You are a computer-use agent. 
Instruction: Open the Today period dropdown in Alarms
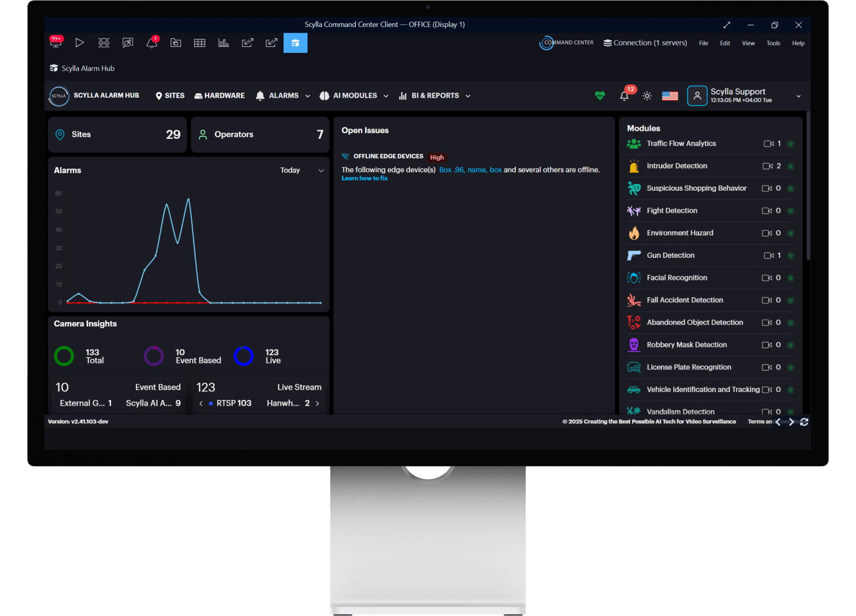click(302, 170)
